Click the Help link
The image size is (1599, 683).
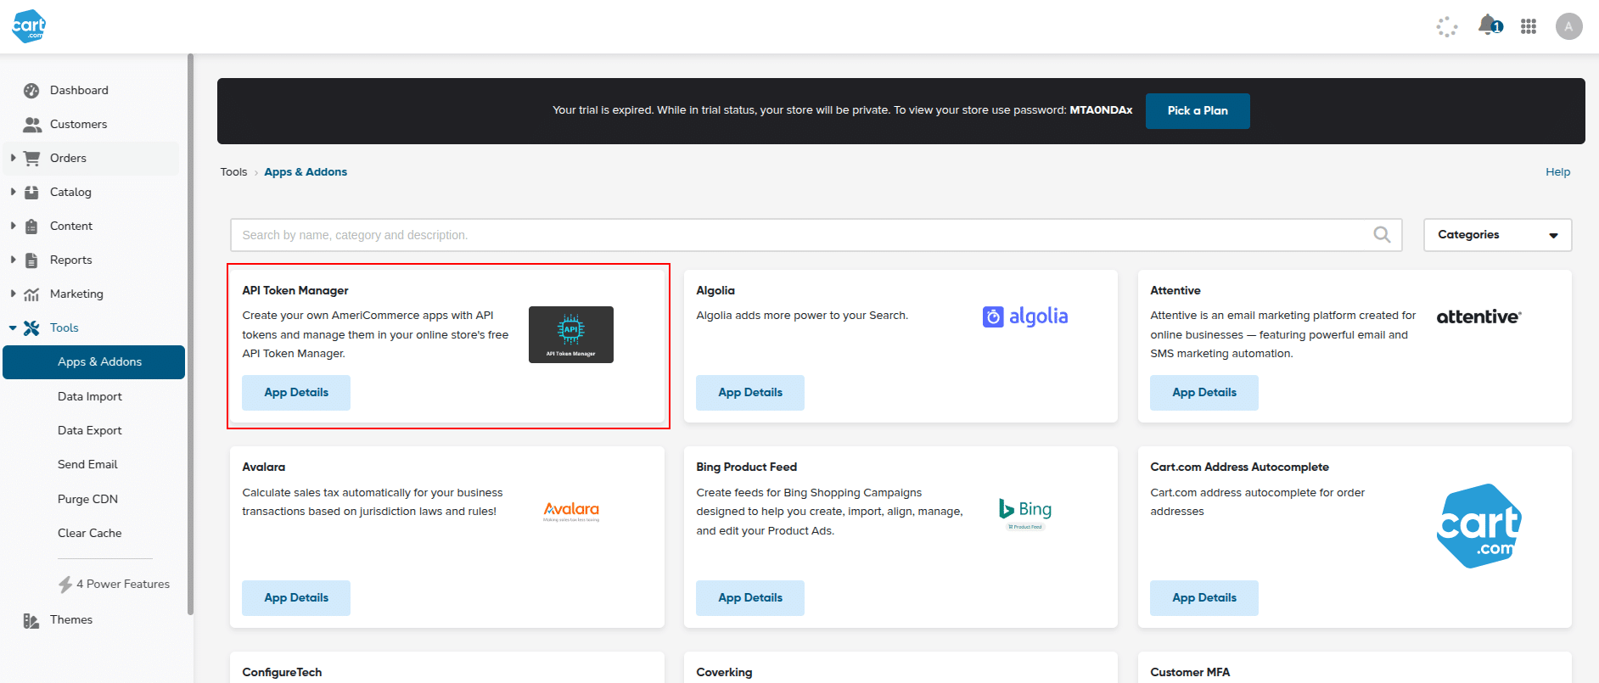(1557, 171)
